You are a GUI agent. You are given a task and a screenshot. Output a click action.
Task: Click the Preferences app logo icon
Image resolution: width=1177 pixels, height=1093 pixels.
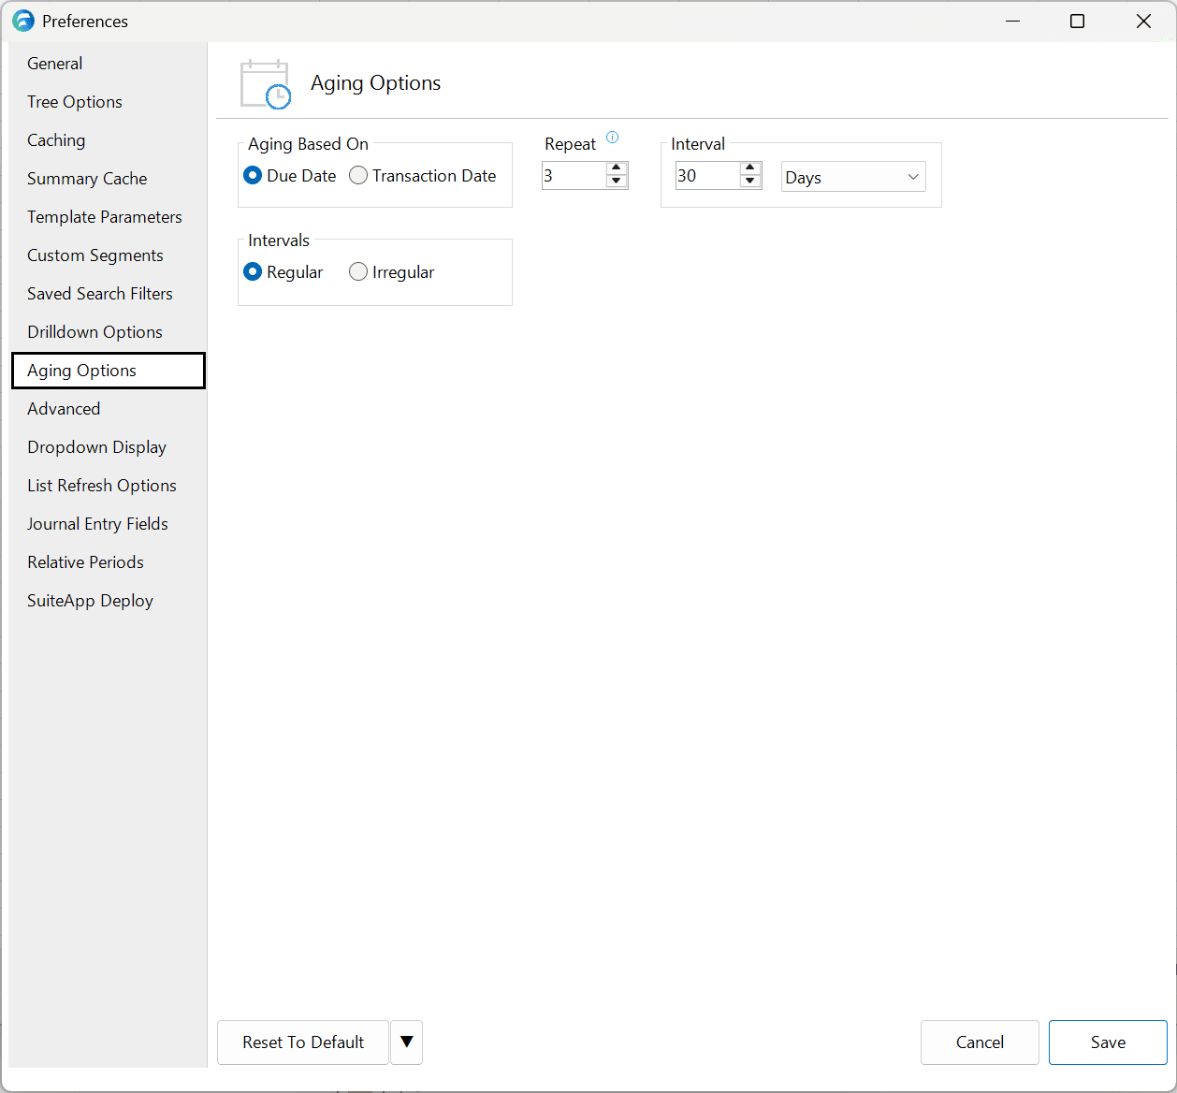point(23,21)
